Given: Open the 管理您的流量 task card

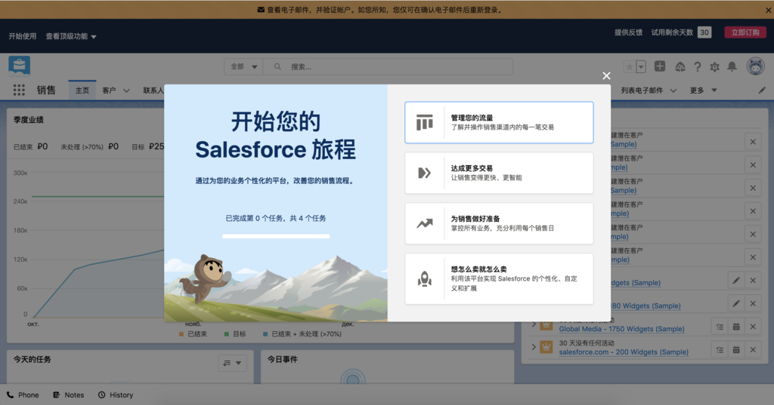Looking at the screenshot, I should 499,122.
